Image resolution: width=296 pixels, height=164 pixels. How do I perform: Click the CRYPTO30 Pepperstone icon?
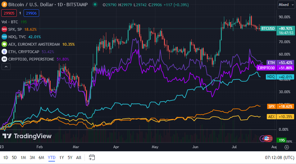tap(4, 59)
